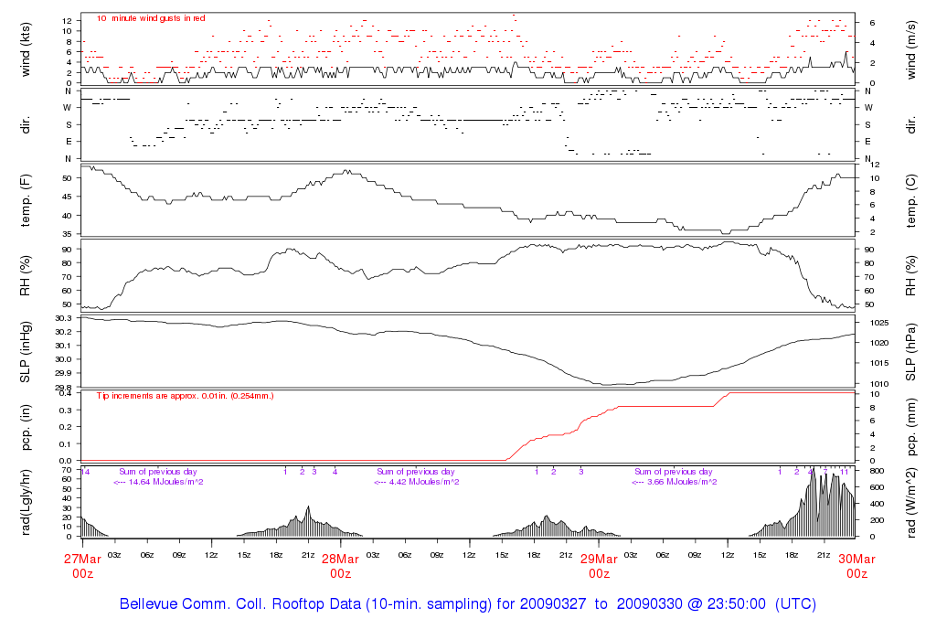Select the 30Mar 00z date marker

tap(856, 566)
